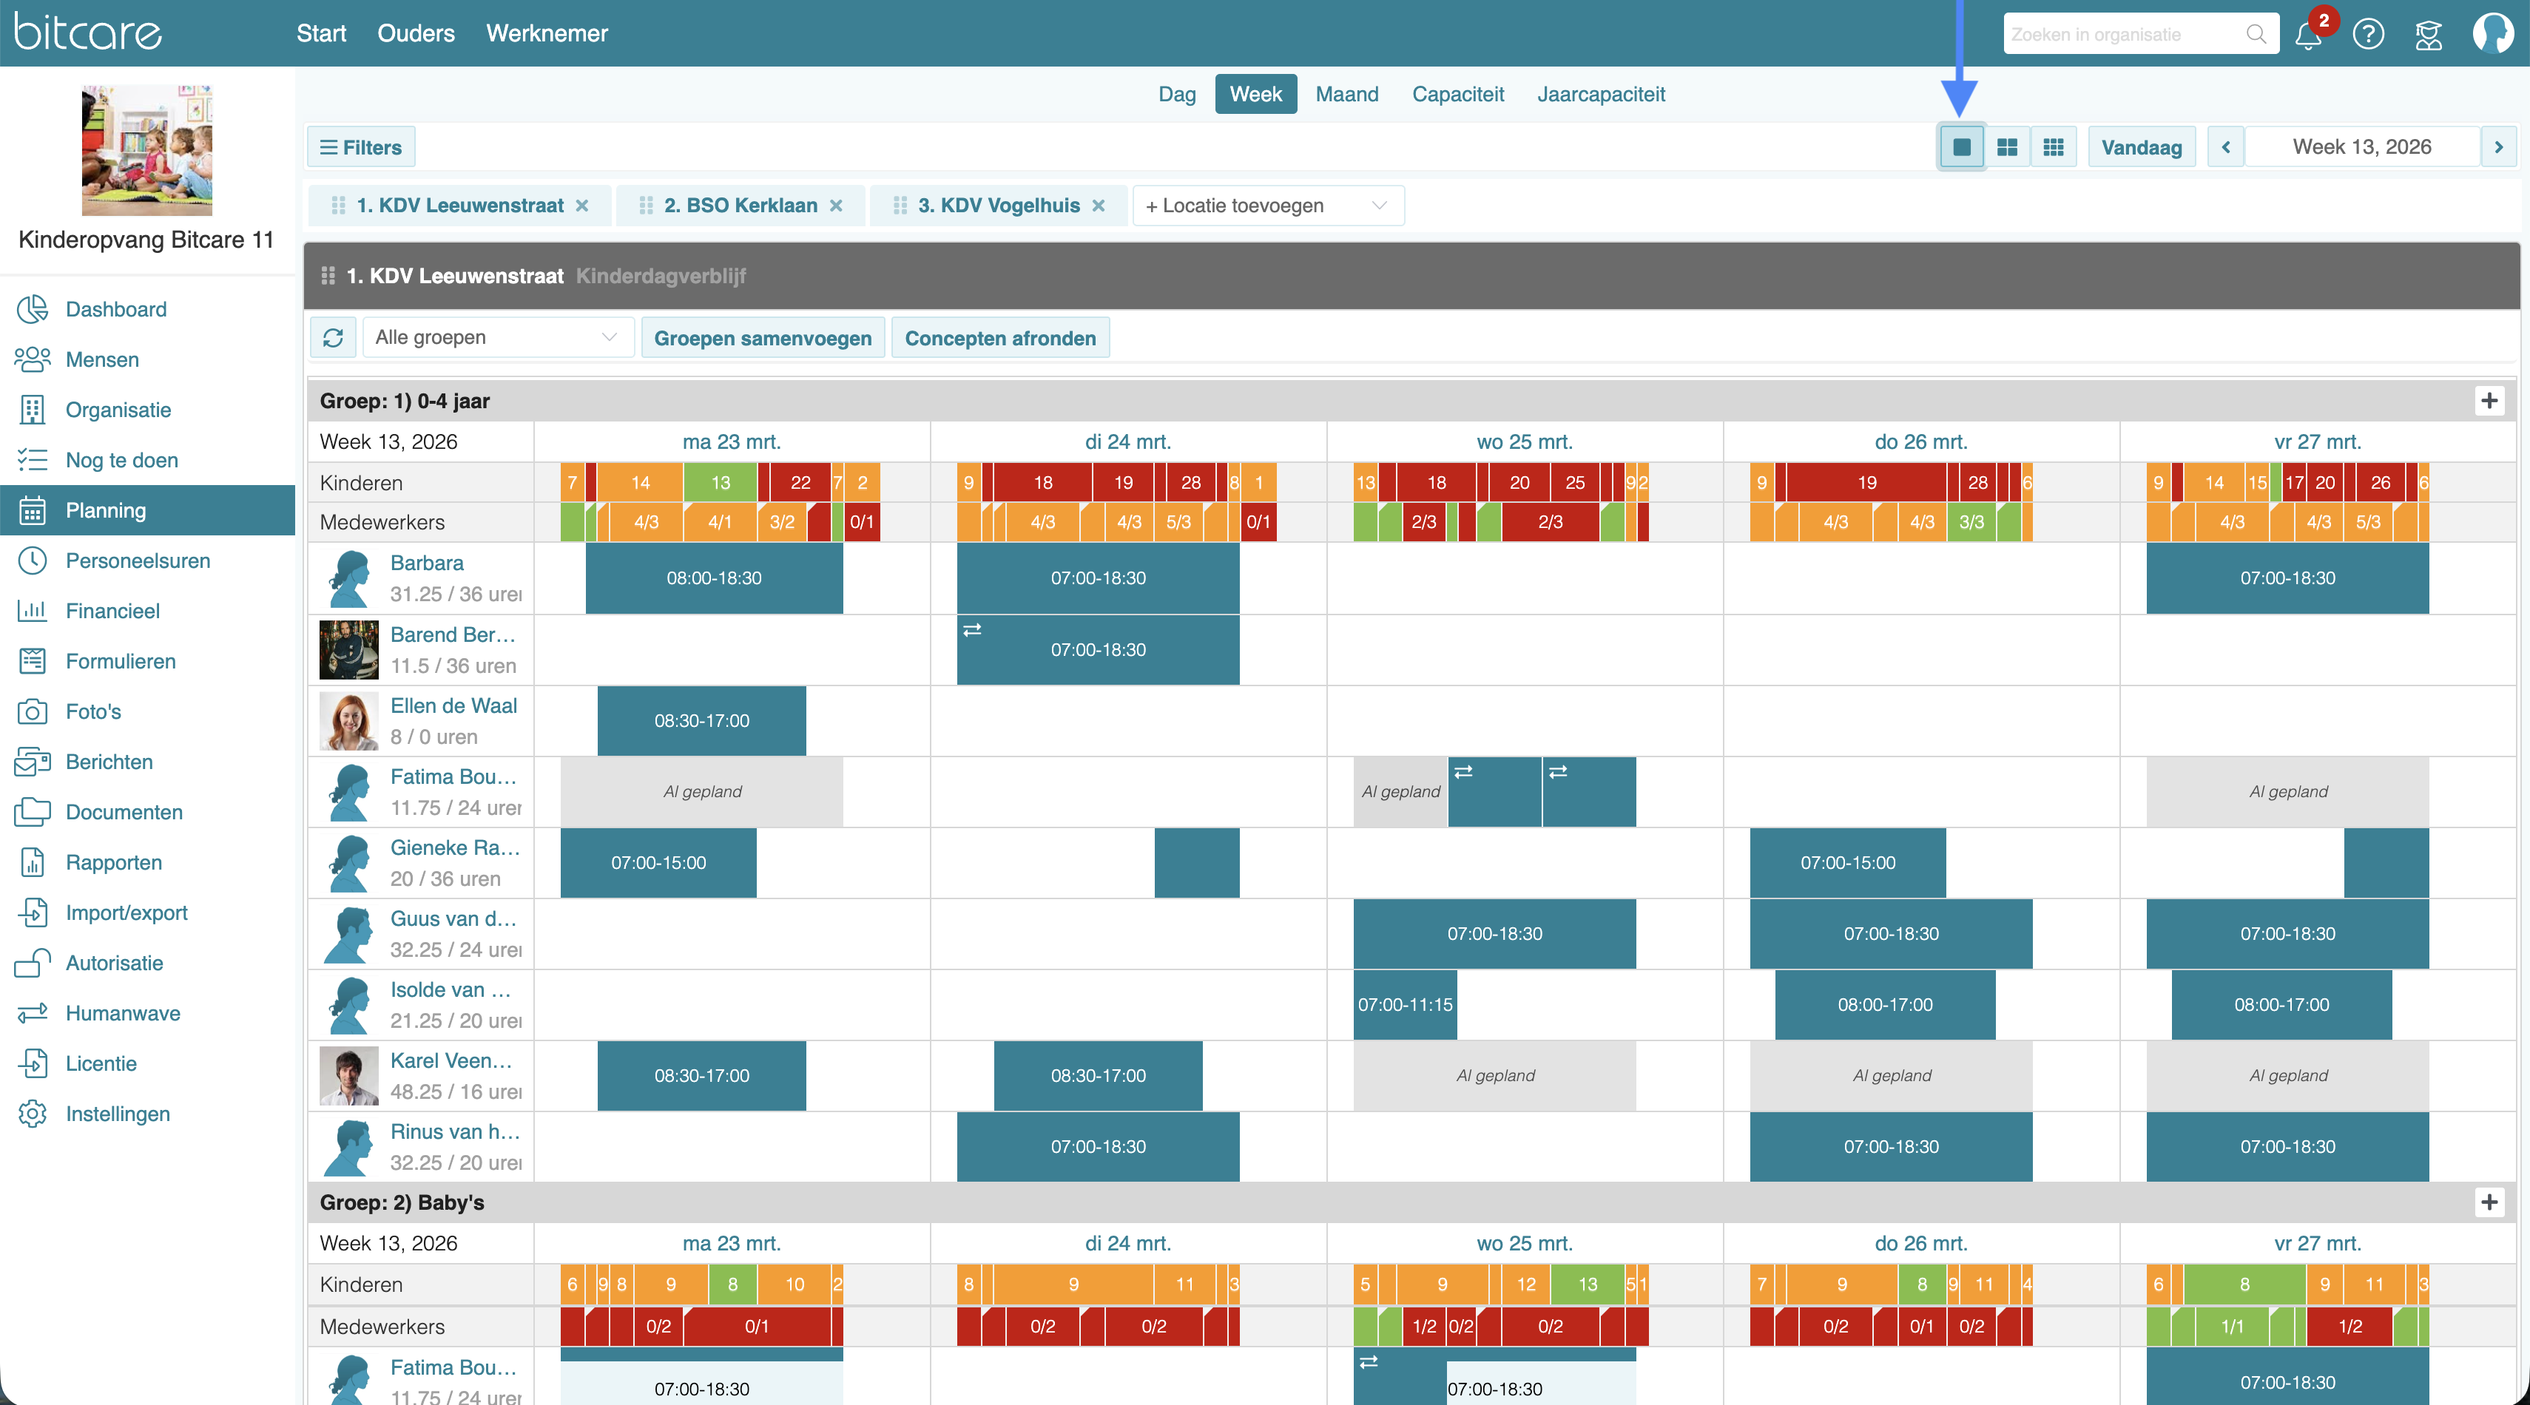Viewport: 2530px width, 1405px height.
Task: Refresh the planning with reload icon
Action: tap(333, 338)
